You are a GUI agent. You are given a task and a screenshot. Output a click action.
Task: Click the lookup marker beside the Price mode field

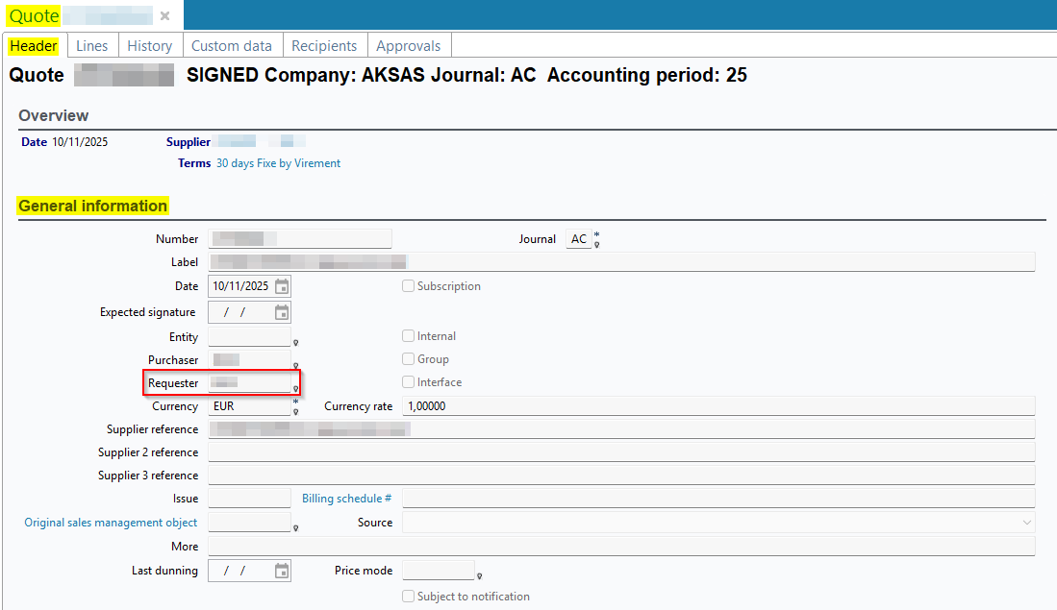[479, 576]
